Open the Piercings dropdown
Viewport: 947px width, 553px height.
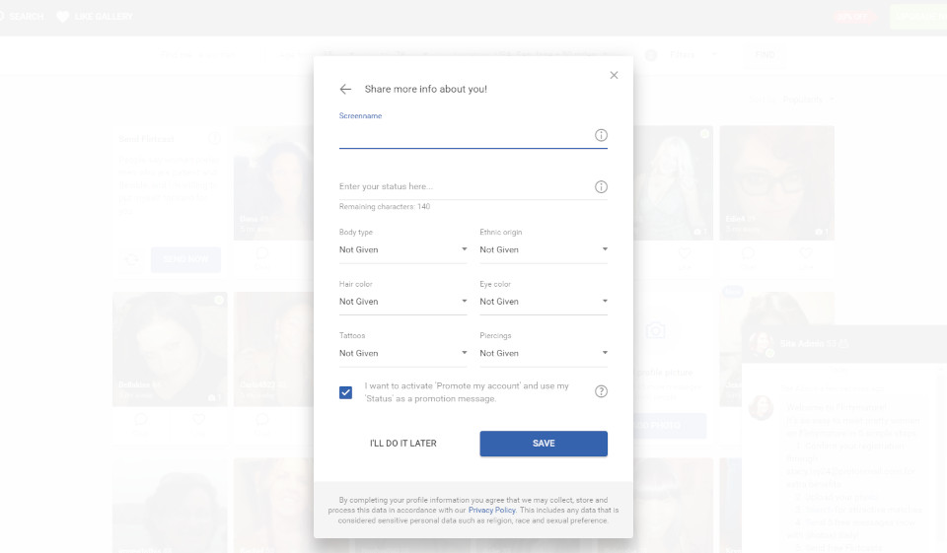(543, 353)
